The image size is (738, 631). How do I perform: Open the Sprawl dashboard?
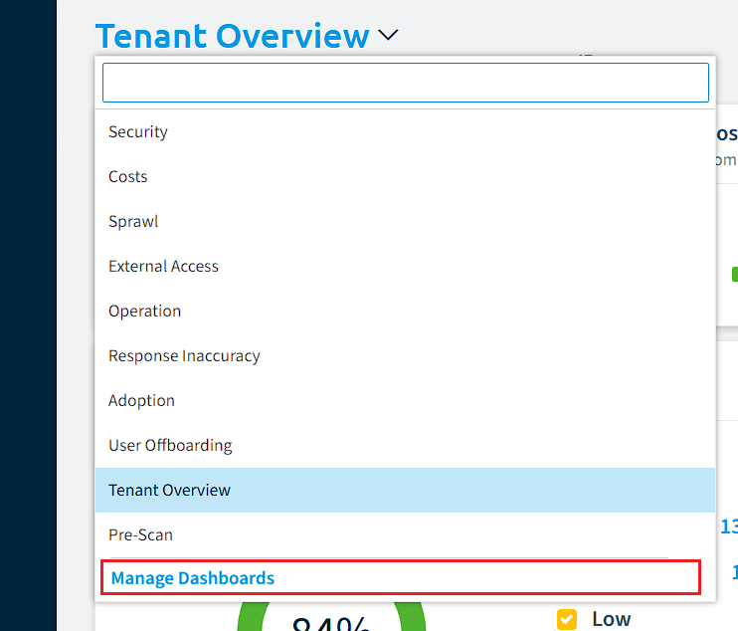click(x=405, y=221)
